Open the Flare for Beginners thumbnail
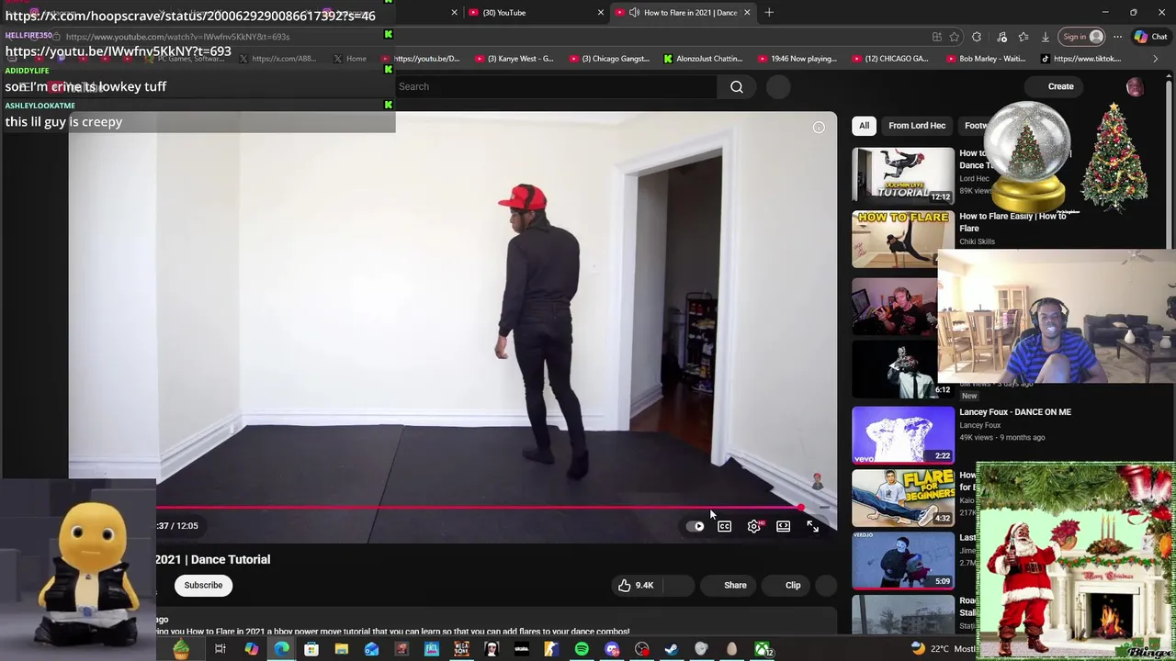The image size is (1176, 661). (903, 497)
